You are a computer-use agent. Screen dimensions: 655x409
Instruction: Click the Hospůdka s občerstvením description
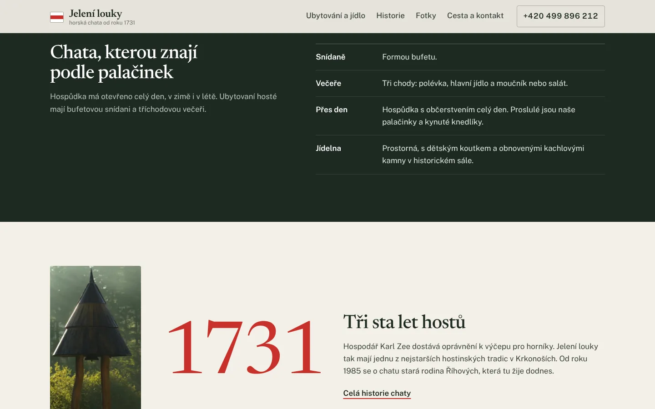tap(479, 116)
